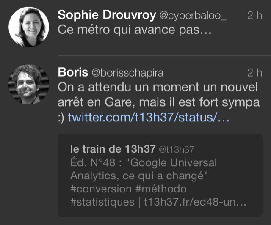271x225 pixels.
Task: Click the "le train de 13h37" author name
Action: click(x=113, y=149)
